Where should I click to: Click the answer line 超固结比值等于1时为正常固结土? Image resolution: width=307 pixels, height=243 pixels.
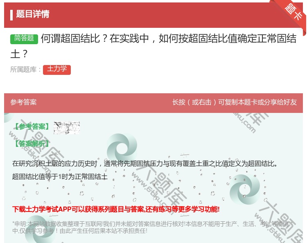pos(60,177)
